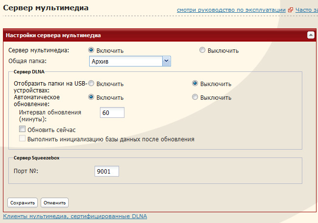Check the Обновить сейчас checkbox
318x223 pixels.
(x=22, y=130)
